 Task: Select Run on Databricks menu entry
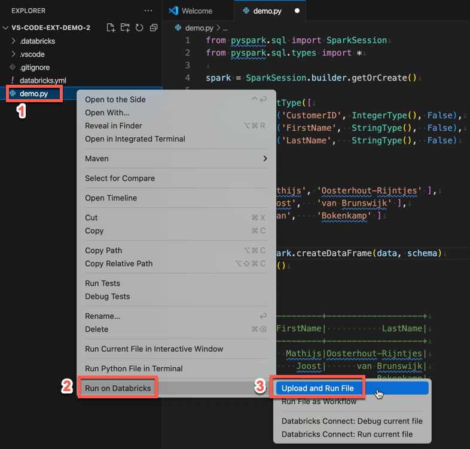[x=118, y=388]
